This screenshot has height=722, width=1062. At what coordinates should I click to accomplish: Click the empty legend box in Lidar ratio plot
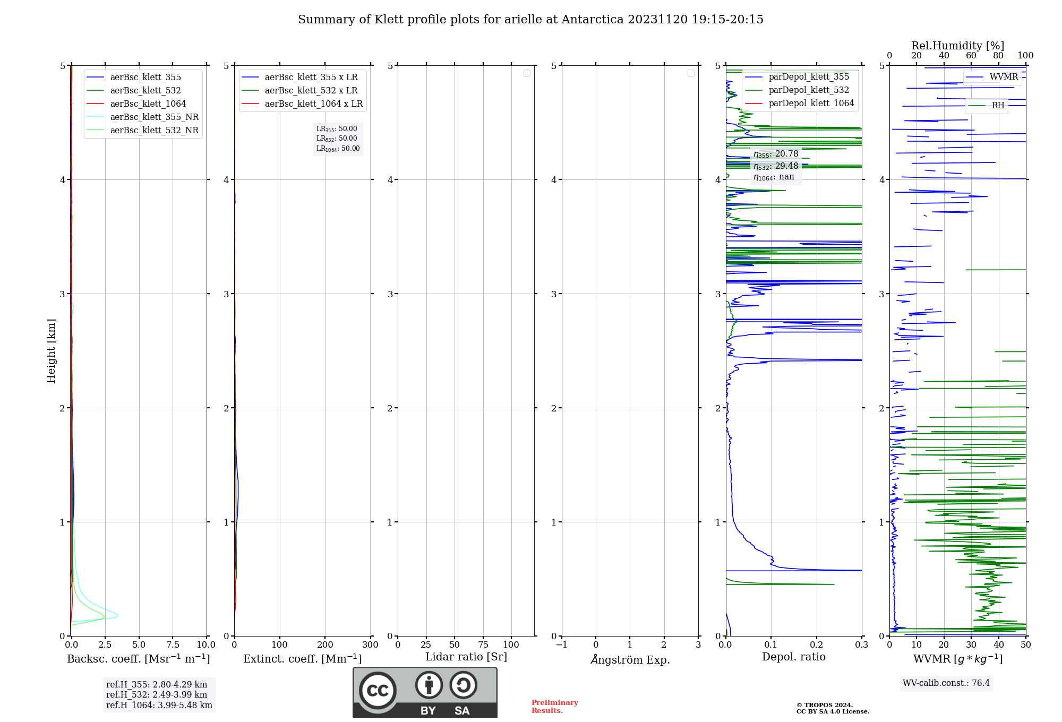point(527,73)
